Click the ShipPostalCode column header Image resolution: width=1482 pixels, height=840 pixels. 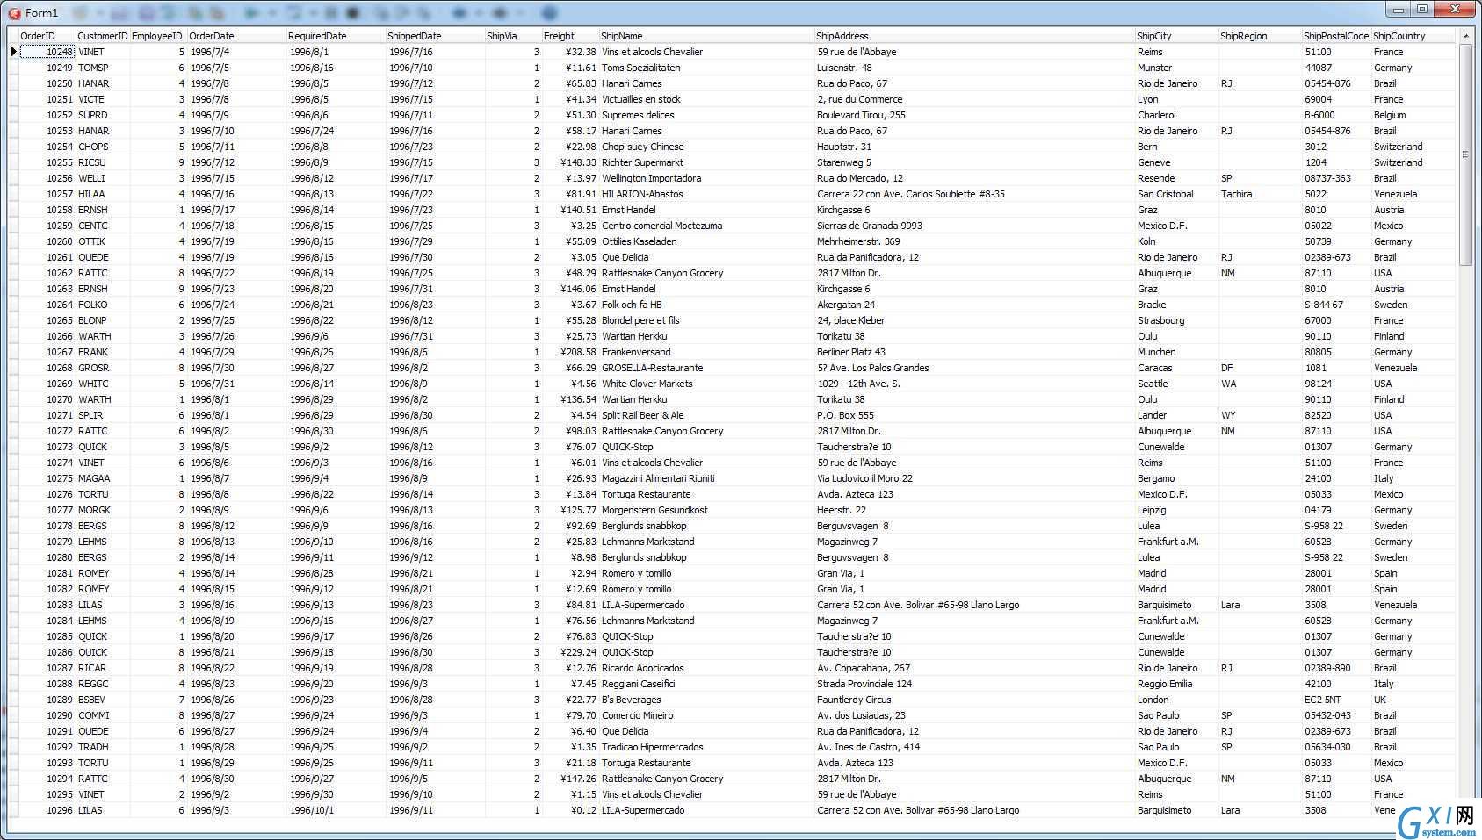1336,36
